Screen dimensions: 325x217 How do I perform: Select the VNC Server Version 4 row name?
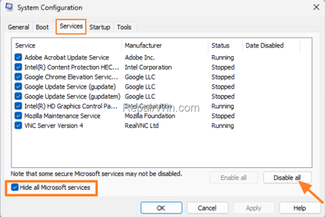point(54,126)
